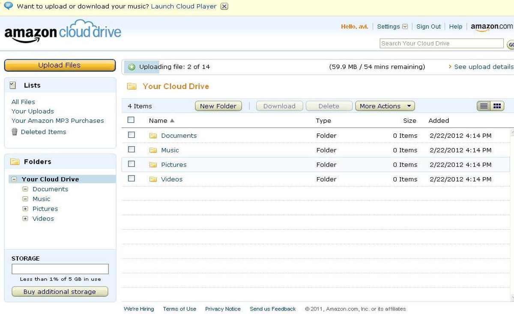The image size is (514, 314).
Task: Sort by the Size column header
Action: click(x=409, y=121)
